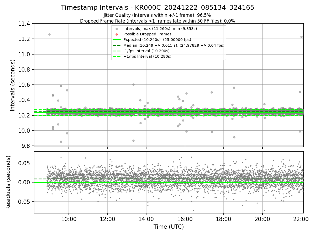
Task: Click the −0.05 residuals tick label
Action: click(x=22, y=202)
